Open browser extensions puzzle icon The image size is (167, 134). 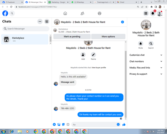pos(151,7)
